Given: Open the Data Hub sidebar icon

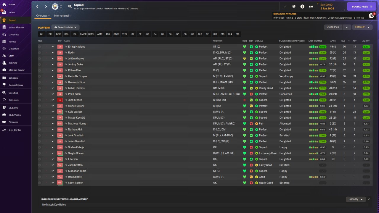Looking at the screenshot, I should 4,49.
